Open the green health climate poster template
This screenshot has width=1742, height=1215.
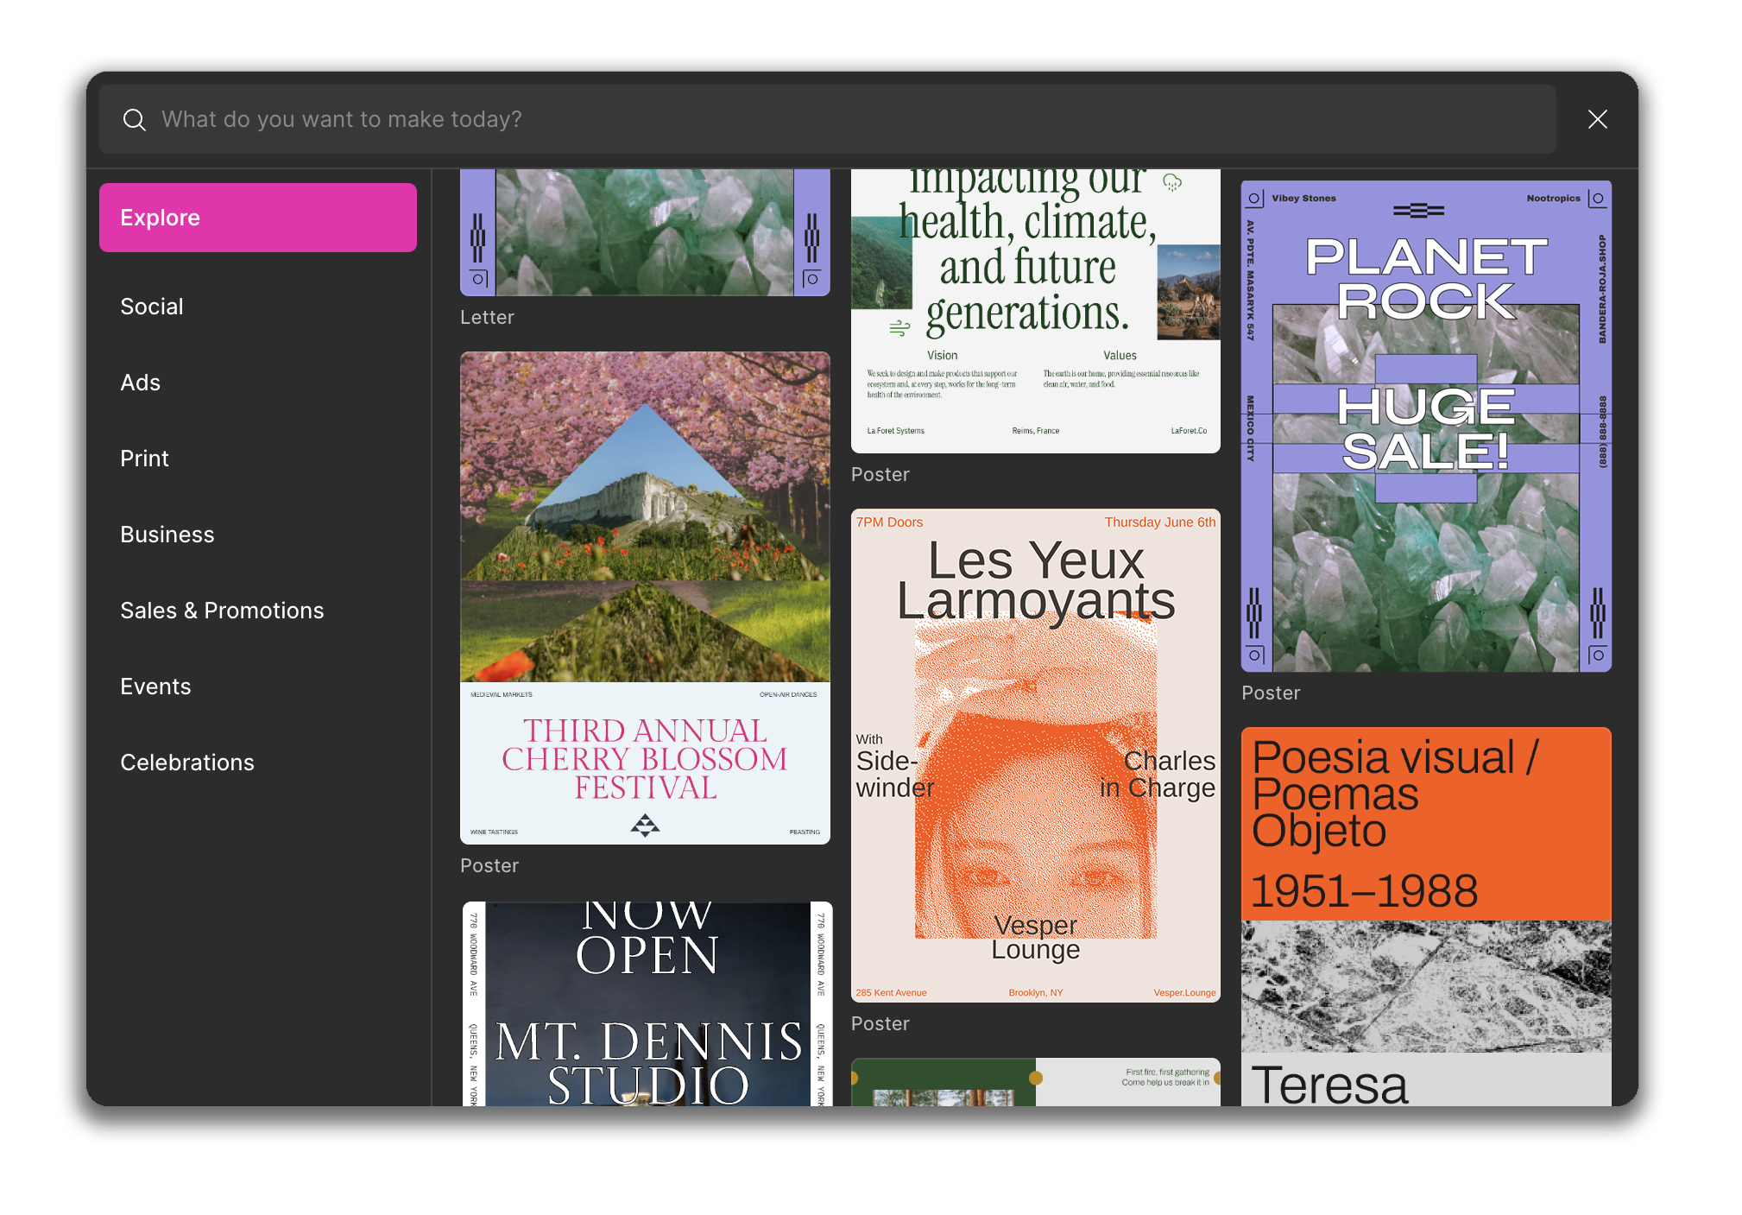pos(1035,311)
